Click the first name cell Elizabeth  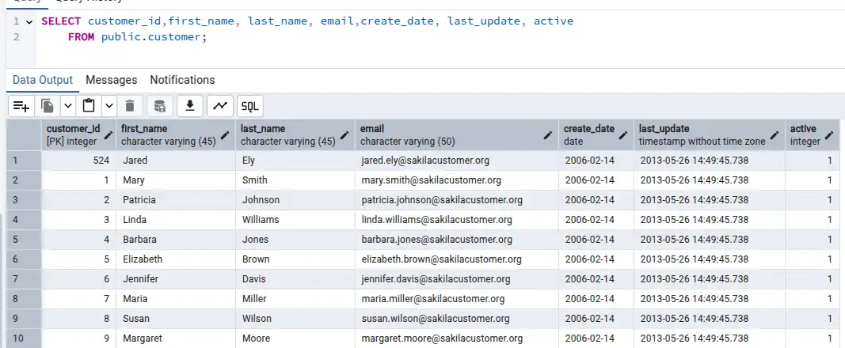(176, 259)
